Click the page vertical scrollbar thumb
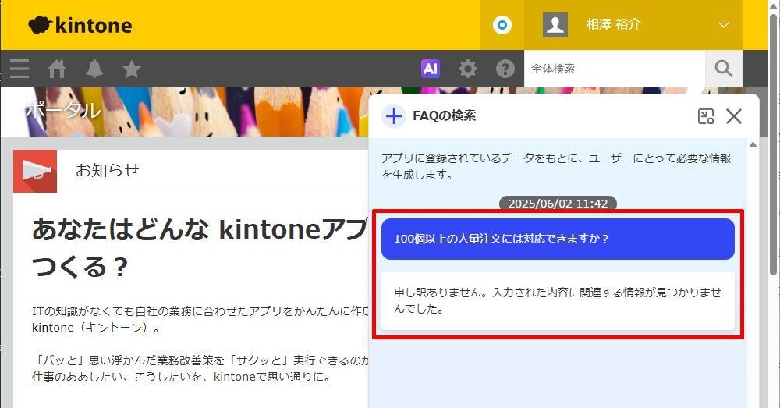The width and height of the screenshot is (780, 408). [772, 144]
